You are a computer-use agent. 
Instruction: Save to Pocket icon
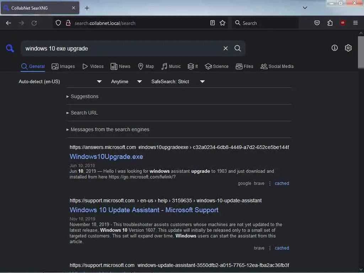pyautogui.click(x=317, y=23)
